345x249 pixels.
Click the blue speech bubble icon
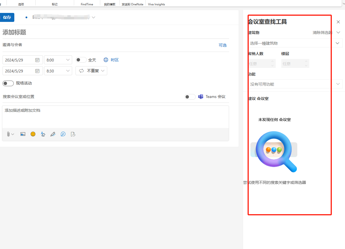(63, 134)
